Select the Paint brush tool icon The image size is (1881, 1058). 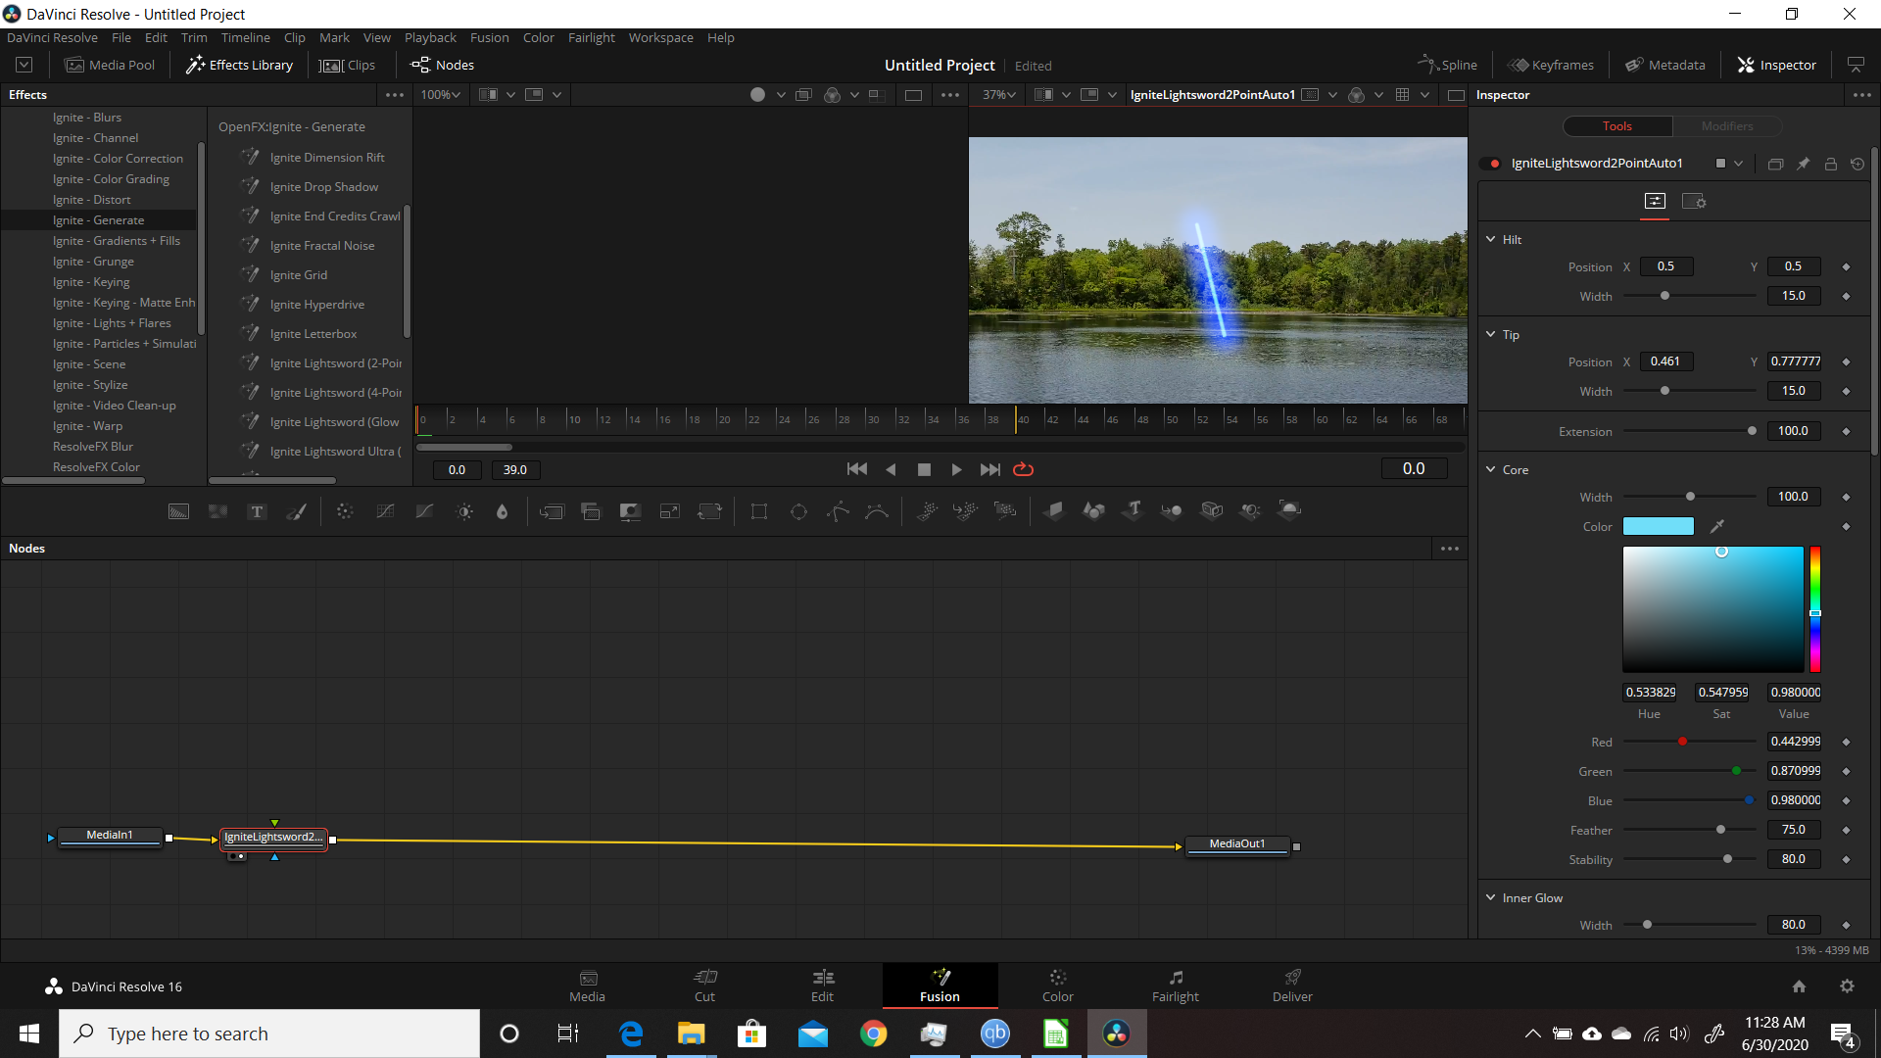click(x=296, y=511)
